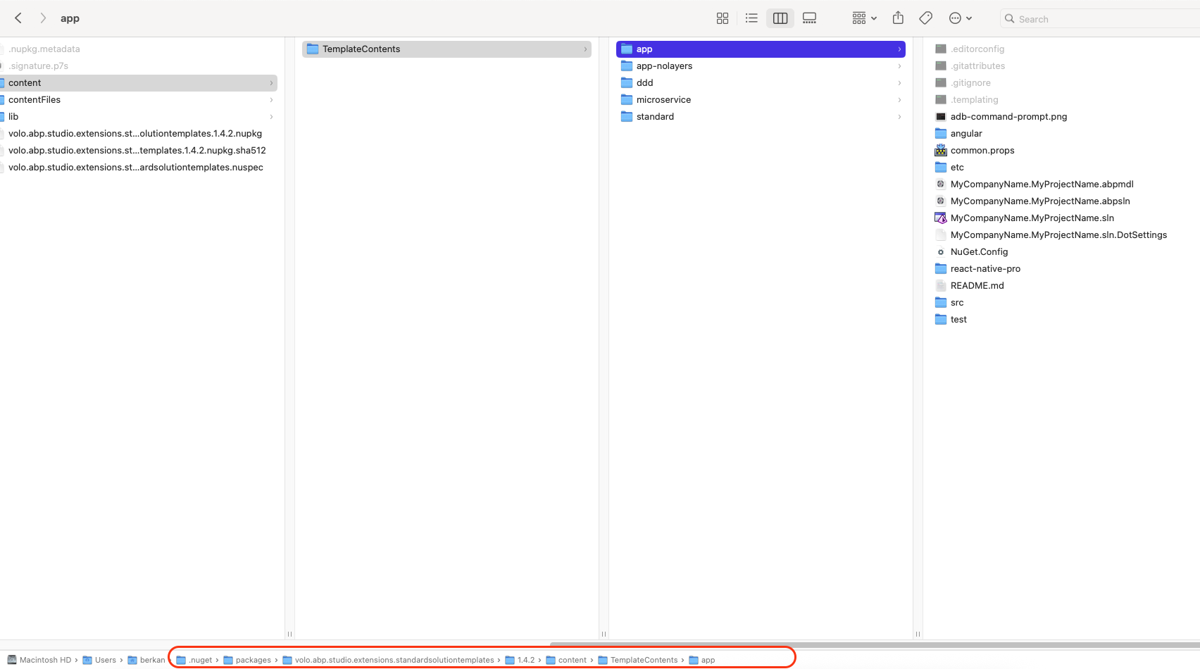This screenshot has height=669, width=1200.
Task: Open the More actions ellipsis menu
Action: tap(960, 18)
